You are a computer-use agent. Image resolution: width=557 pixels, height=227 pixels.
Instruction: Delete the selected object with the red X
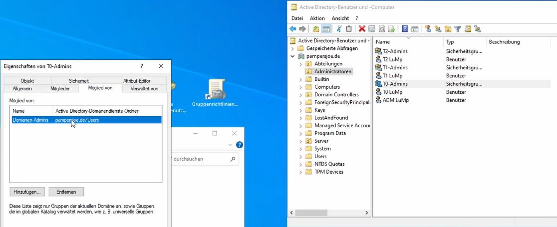(362, 29)
